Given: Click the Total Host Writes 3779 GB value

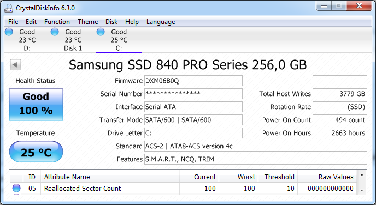Looking at the screenshot, I should pyautogui.click(x=340, y=94).
